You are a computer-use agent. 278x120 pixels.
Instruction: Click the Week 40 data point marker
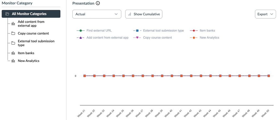tap(172, 76)
